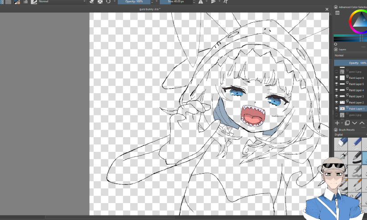This screenshot has height=220, width=367.
Task: Select the dark pencil stroke brush preset
Action: coord(355,158)
